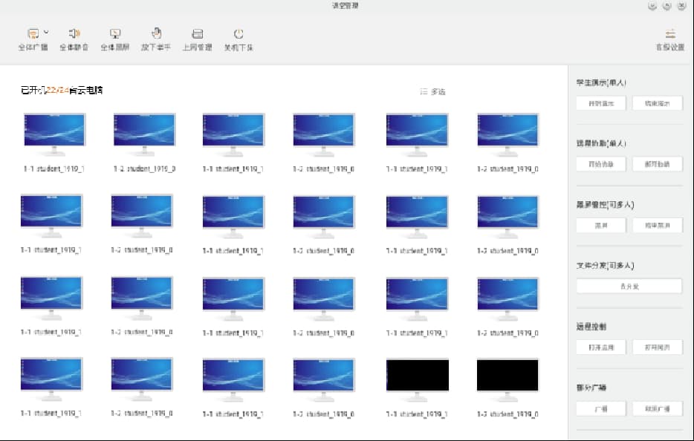This screenshot has height=441, width=694.
Task: Click 断开协助 to end remote assistance
Action: pyautogui.click(x=657, y=164)
